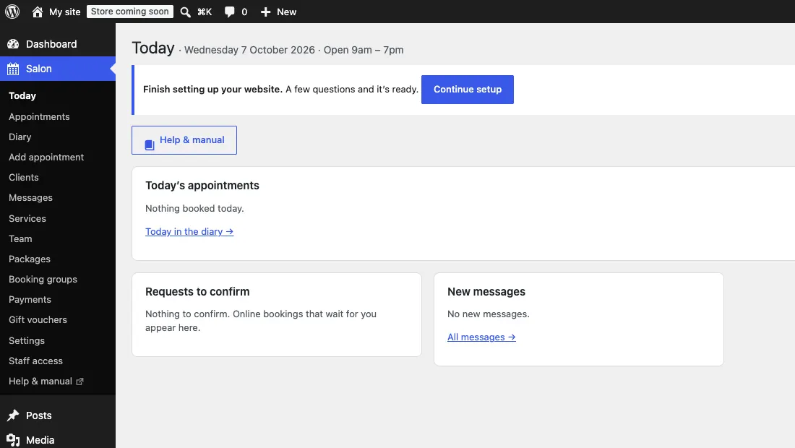Screen dimensions: 795x448
Task: Open the Clients section
Action: [23, 177]
